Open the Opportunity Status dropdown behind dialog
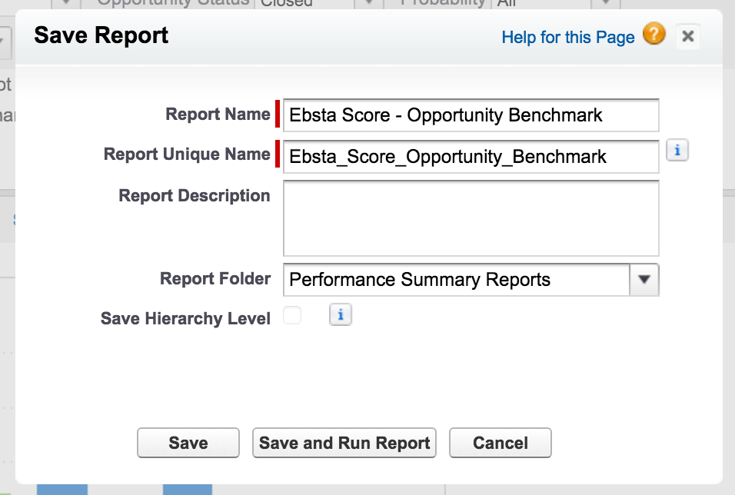 click(x=371, y=3)
